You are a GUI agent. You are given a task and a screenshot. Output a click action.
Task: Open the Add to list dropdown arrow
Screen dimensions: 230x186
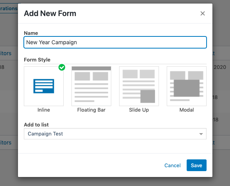pyautogui.click(x=201, y=134)
